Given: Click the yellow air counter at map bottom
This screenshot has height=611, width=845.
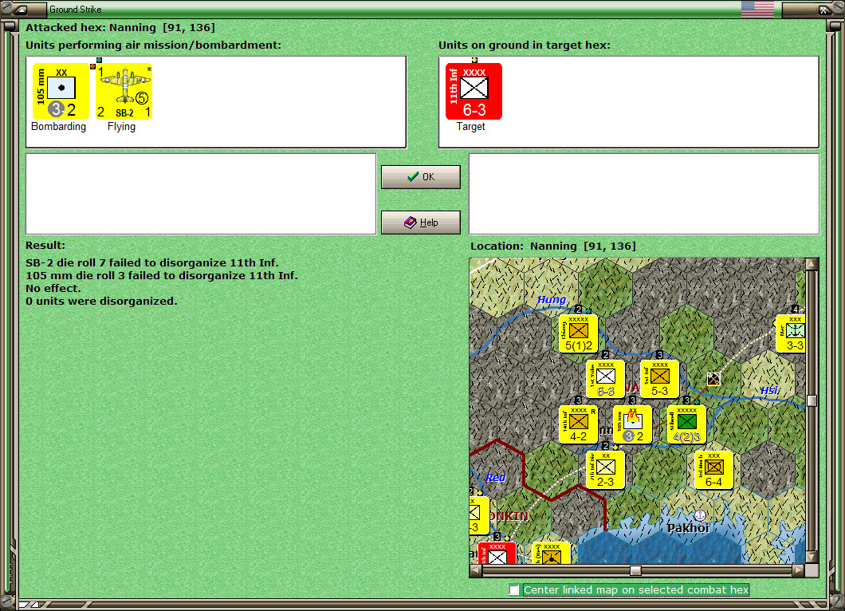Looking at the screenshot, I should point(552,553).
